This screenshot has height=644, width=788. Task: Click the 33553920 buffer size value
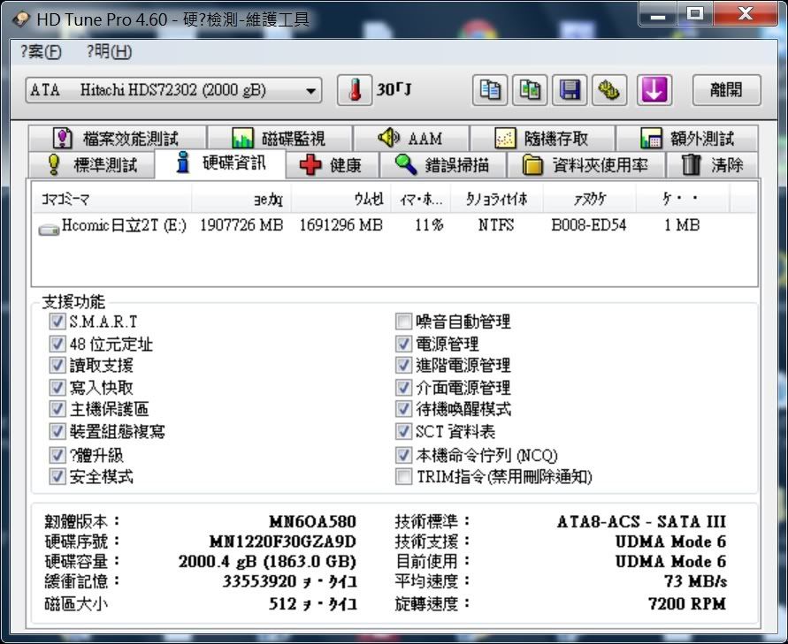(289, 581)
